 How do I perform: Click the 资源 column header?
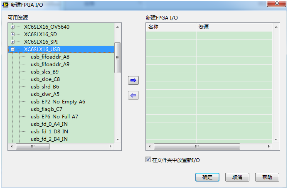click(x=234, y=27)
